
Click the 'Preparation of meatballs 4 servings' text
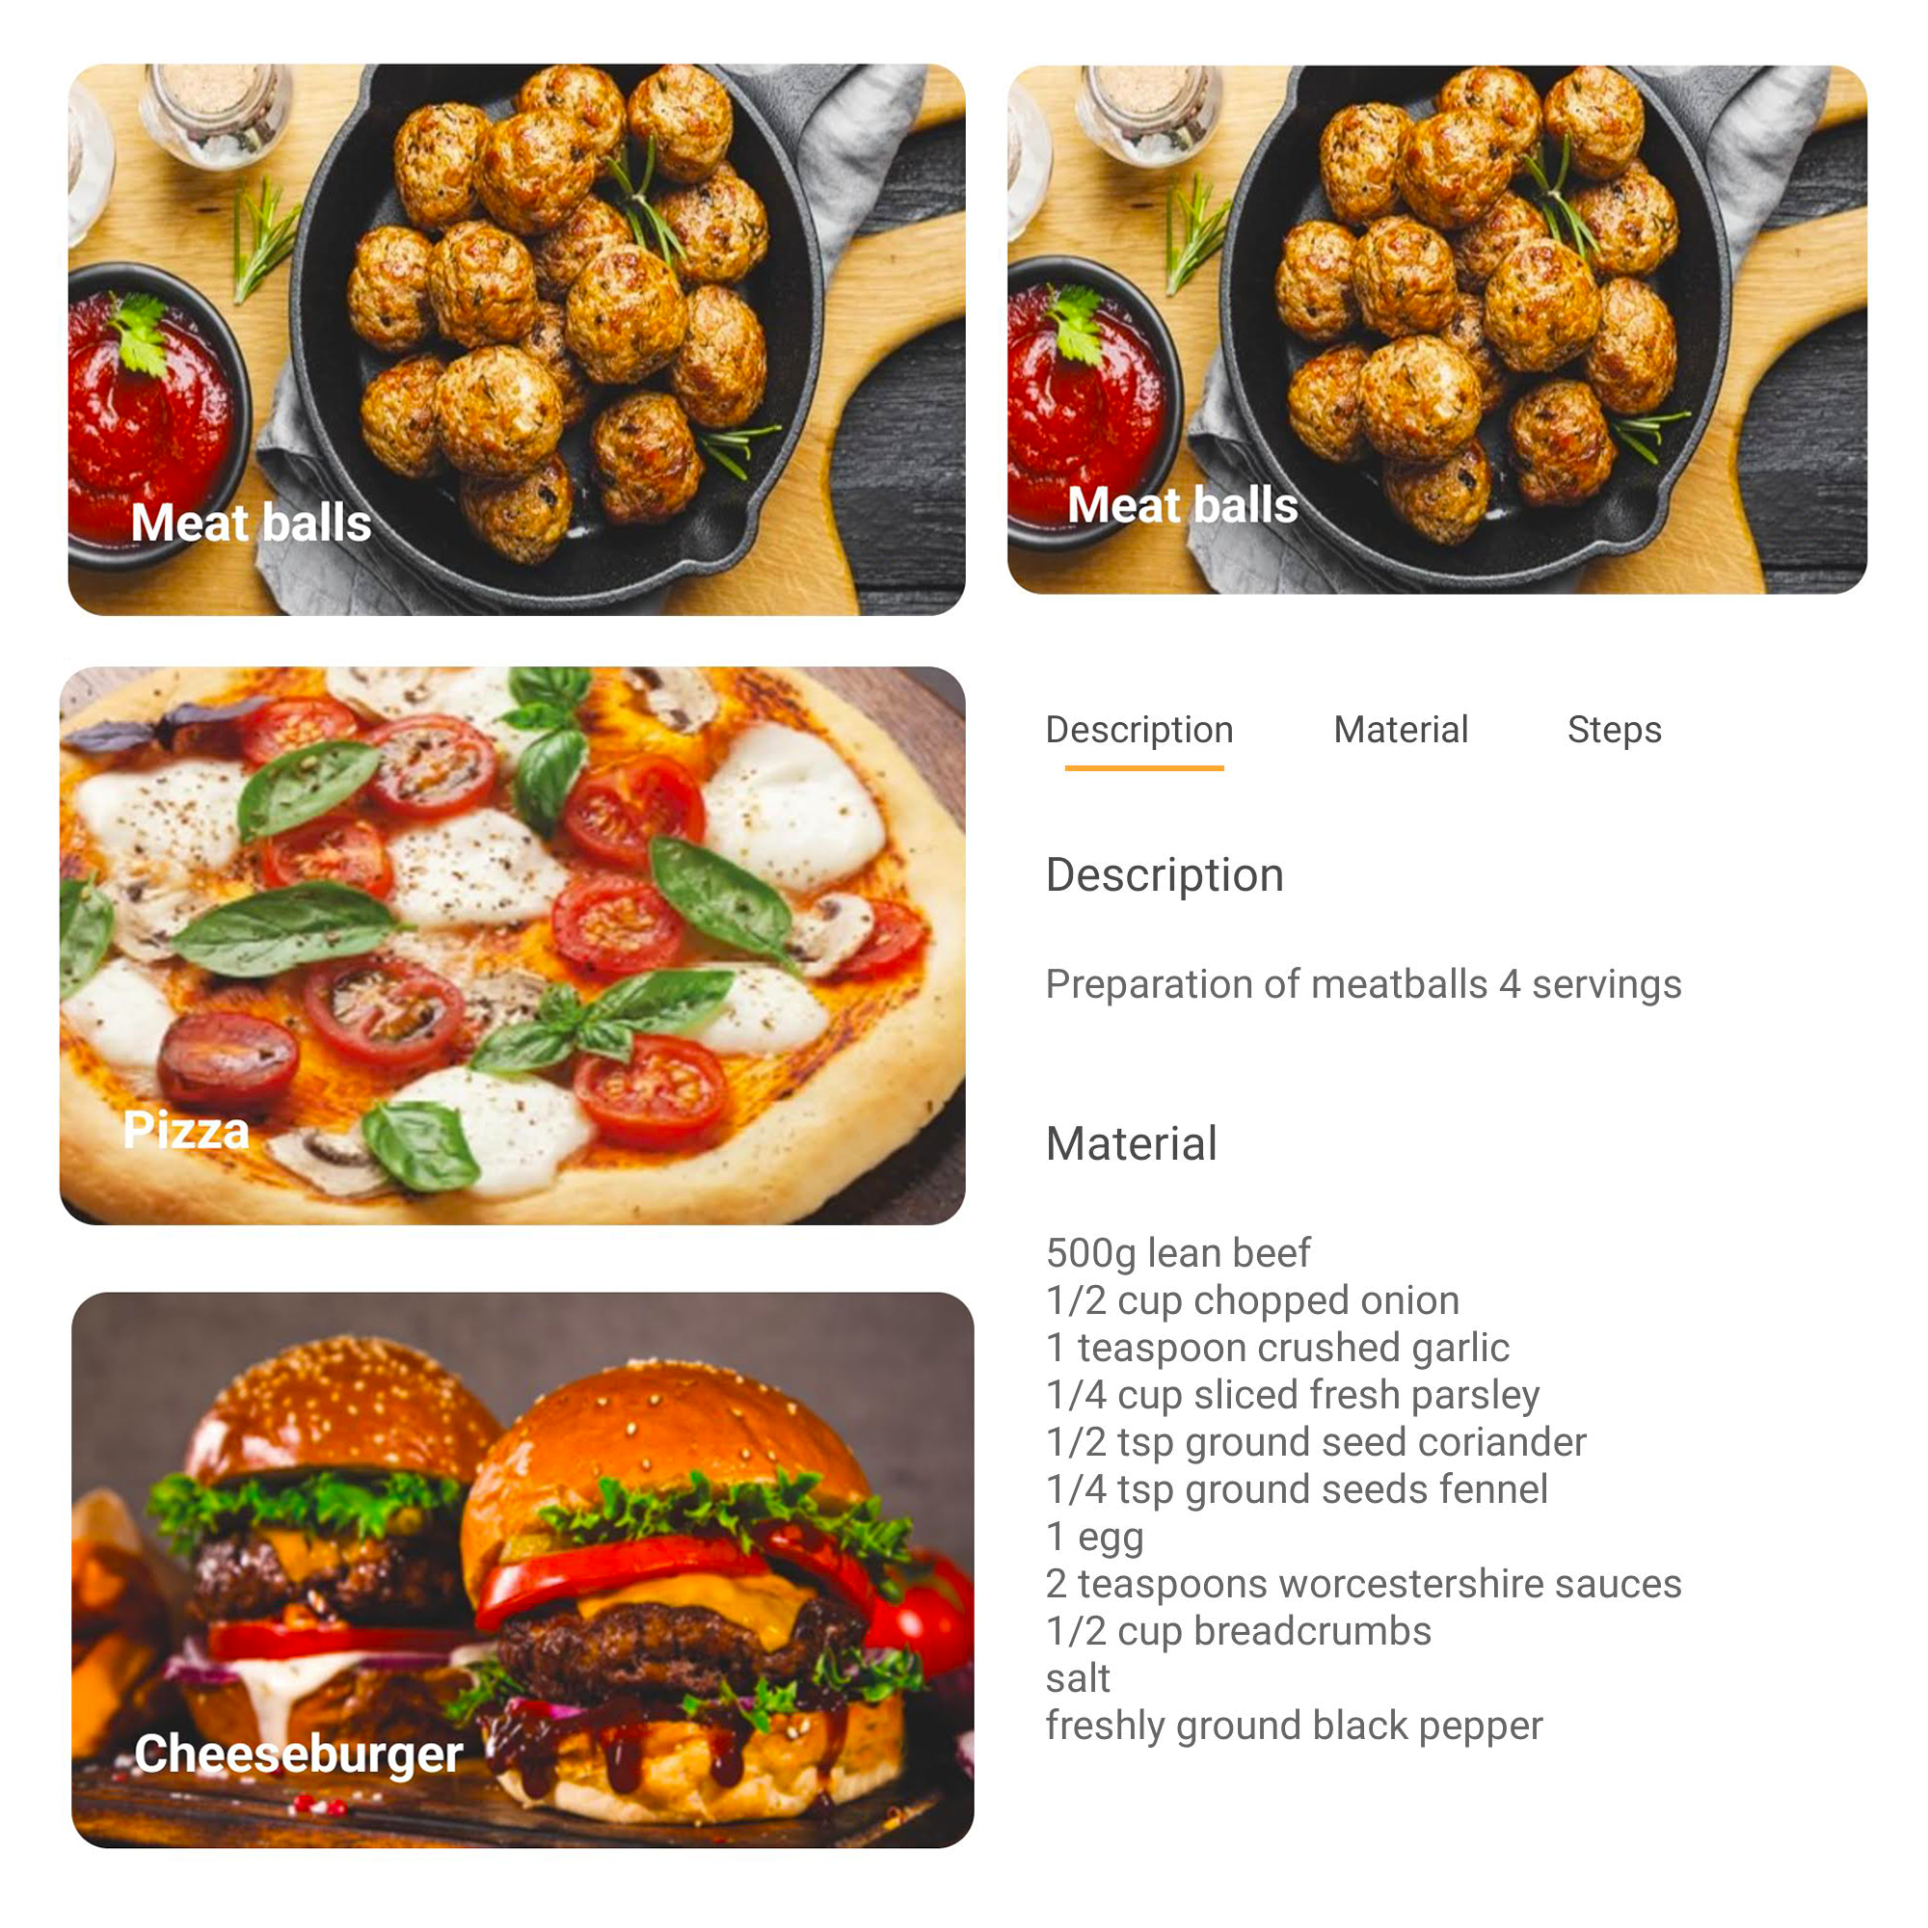click(x=1363, y=984)
